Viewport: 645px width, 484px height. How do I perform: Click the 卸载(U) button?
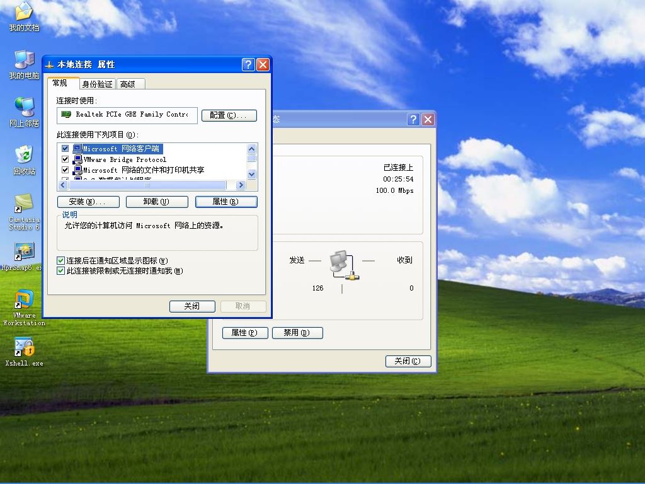(x=157, y=202)
